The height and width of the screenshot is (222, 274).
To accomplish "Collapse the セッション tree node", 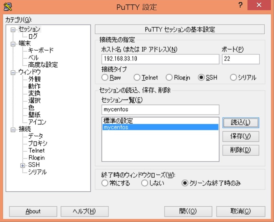I will (x=13, y=30).
